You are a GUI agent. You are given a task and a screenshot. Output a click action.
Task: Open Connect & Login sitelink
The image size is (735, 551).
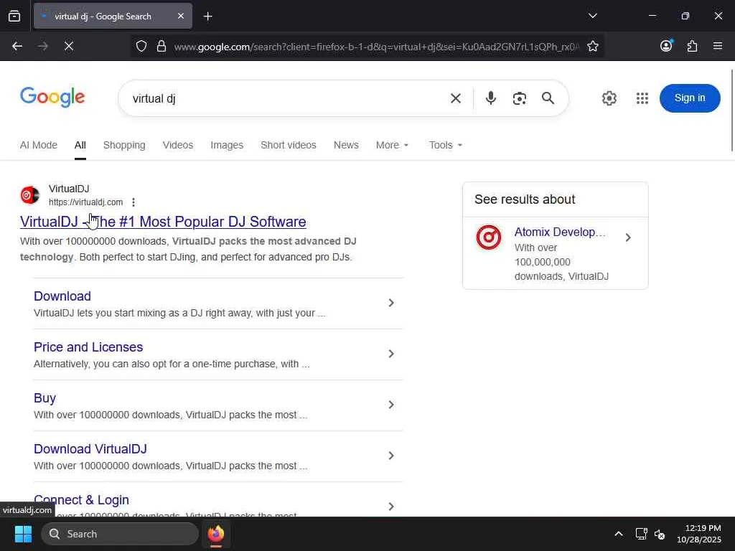81,500
